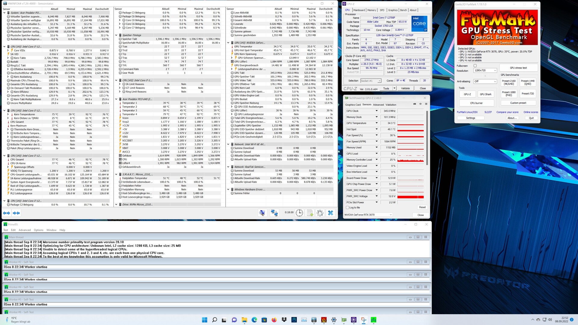
Task: Click the log file add icon
Action: [310, 213]
